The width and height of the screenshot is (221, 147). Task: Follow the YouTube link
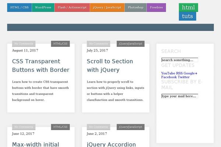[168, 73]
